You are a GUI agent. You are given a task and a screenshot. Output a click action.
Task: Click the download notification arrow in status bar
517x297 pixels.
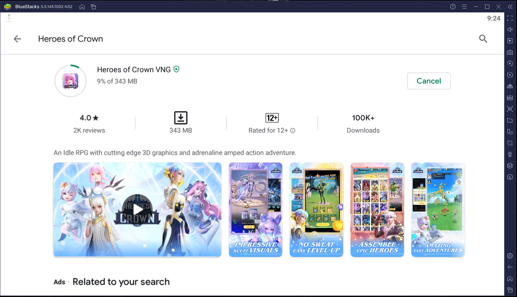click(x=9, y=18)
